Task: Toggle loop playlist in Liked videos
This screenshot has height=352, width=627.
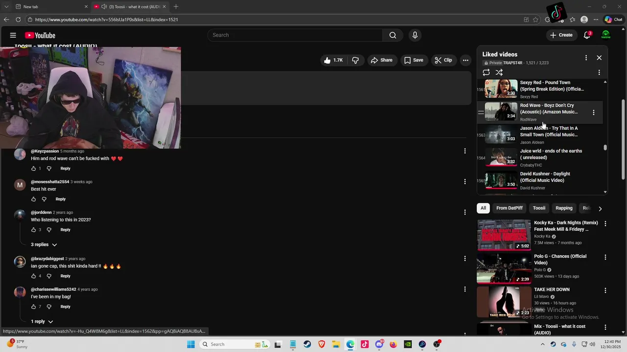Action: coord(486,72)
